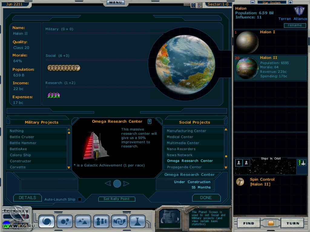Select Battle Cruiser military project
Image resolution: width=310 pixels, height=232 pixels.
(37, 137)
